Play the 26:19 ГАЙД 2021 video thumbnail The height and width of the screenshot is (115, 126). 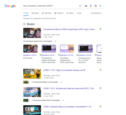[x=32, y=92]
